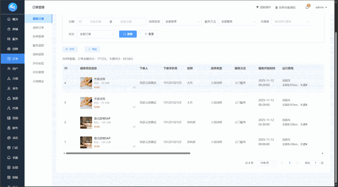Click the 服务开始时间 column header
Screen dimensions: 338x187
coord(267,68)
